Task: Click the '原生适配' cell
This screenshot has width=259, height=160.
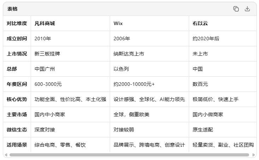Action: pos(223,130)
